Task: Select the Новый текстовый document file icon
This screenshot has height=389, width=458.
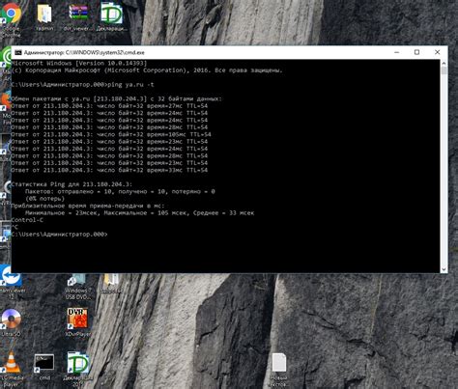Action: pos(279,363)
